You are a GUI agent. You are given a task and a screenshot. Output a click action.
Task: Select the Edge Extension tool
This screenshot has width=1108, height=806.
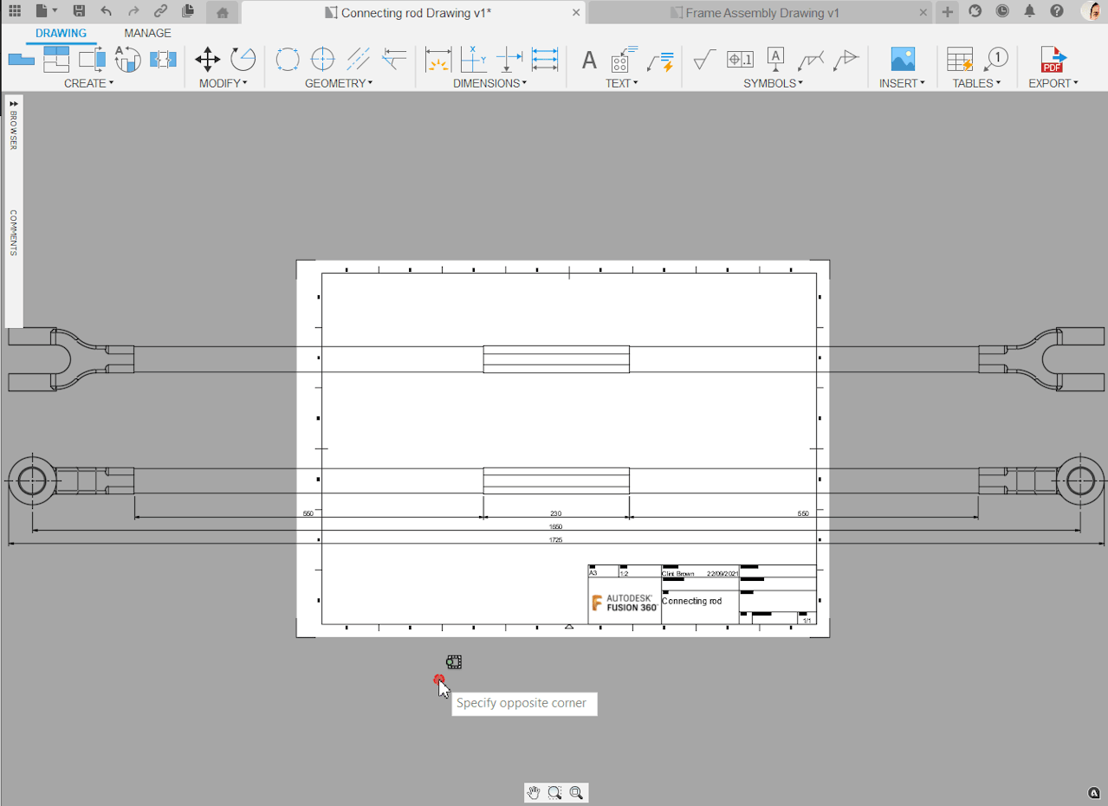(x=394, y=60)
